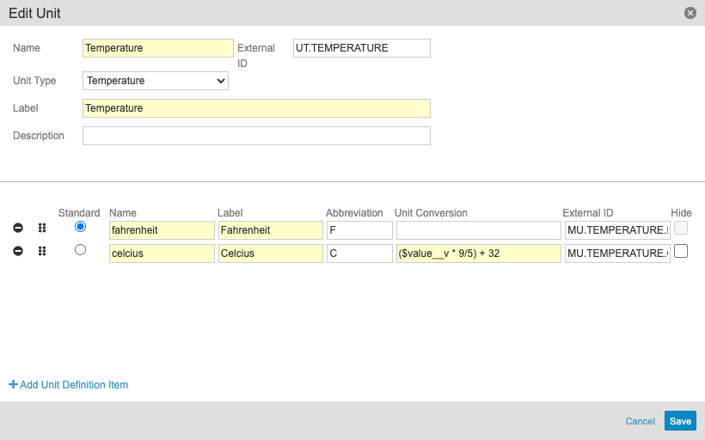Toggle Hide checkbox for fahrenheit row
705x440 pixels.
pyautogui.click(x=681, y=228)
